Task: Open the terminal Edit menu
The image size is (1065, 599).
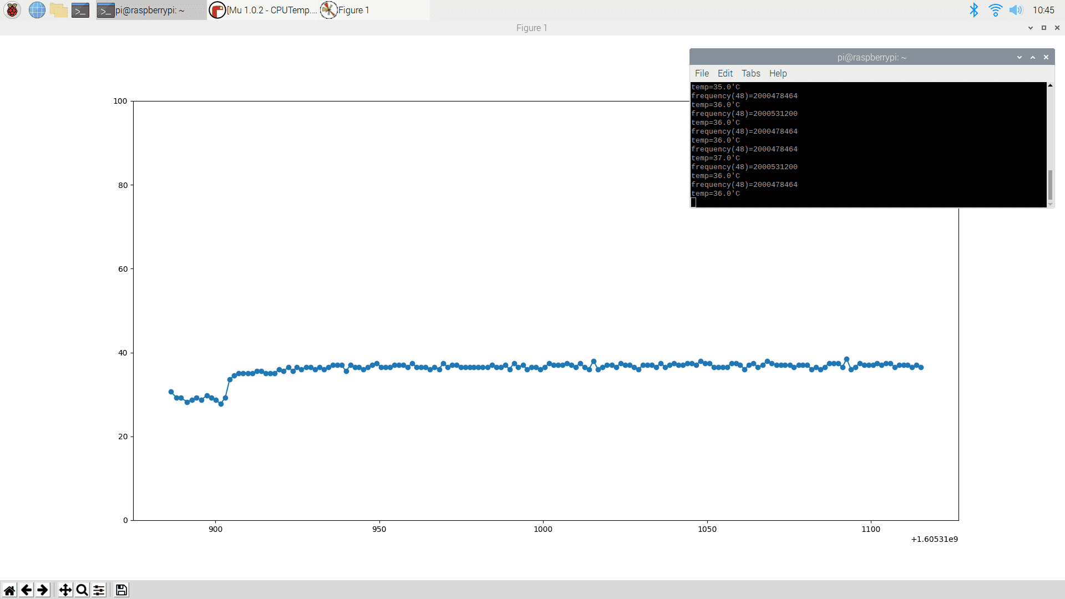Action: pyautogui.click(x=725, y=73)
